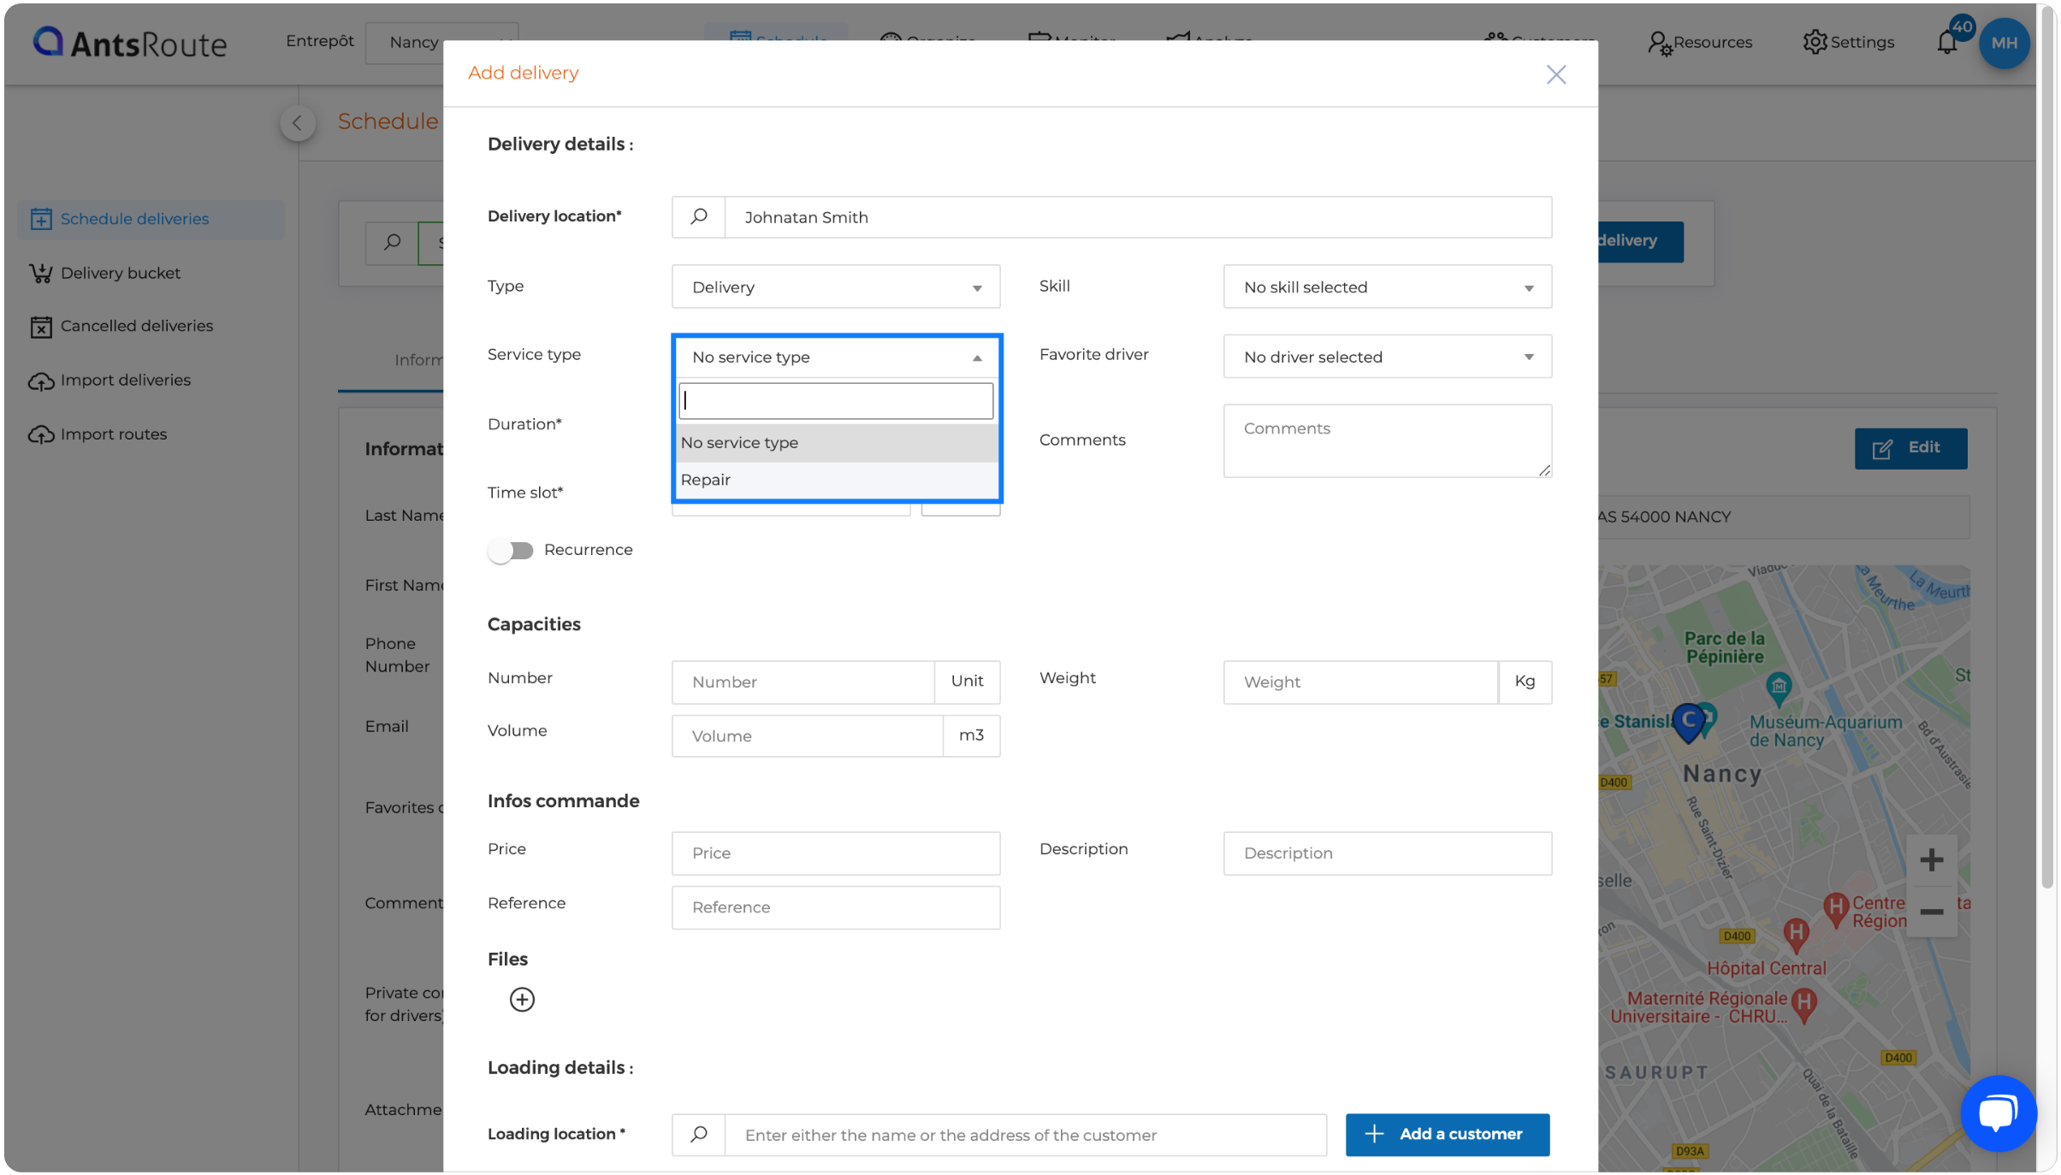The image size is (2061, 1175).
Task: Click the Weight field
Action: click(1360, 682)
